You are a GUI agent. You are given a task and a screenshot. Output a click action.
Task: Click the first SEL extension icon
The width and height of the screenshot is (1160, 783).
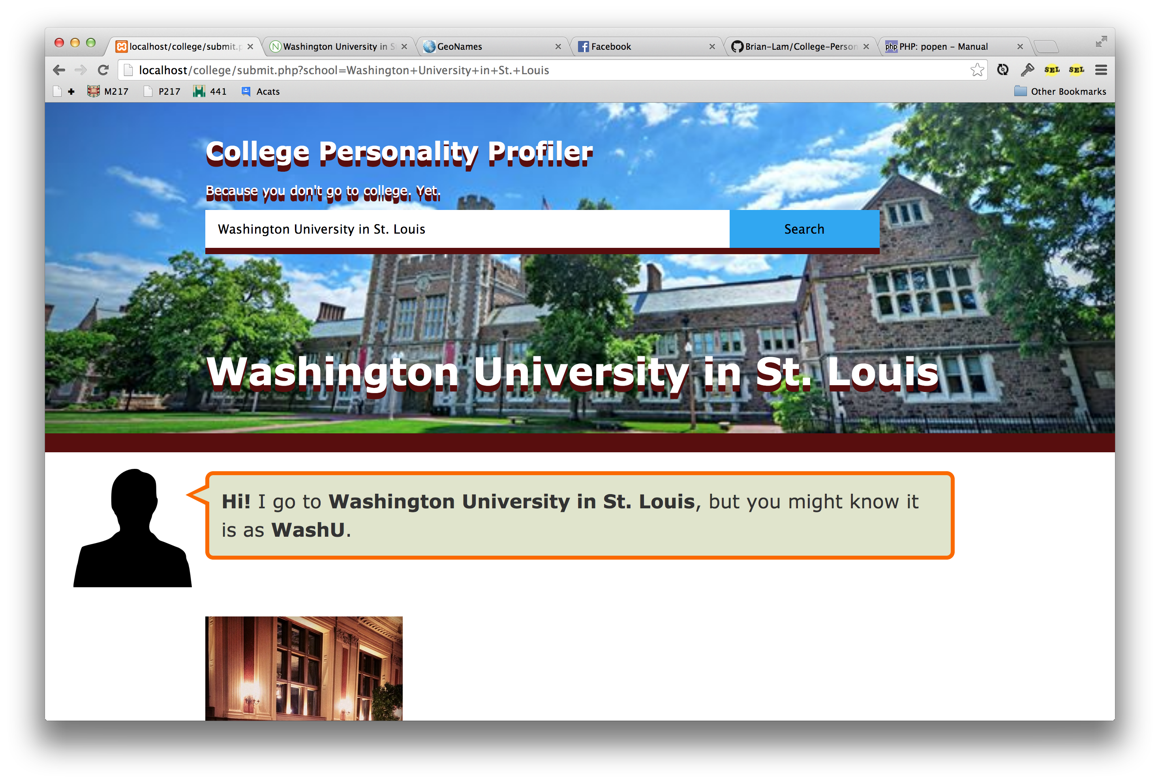click(x=1052, y=70)
